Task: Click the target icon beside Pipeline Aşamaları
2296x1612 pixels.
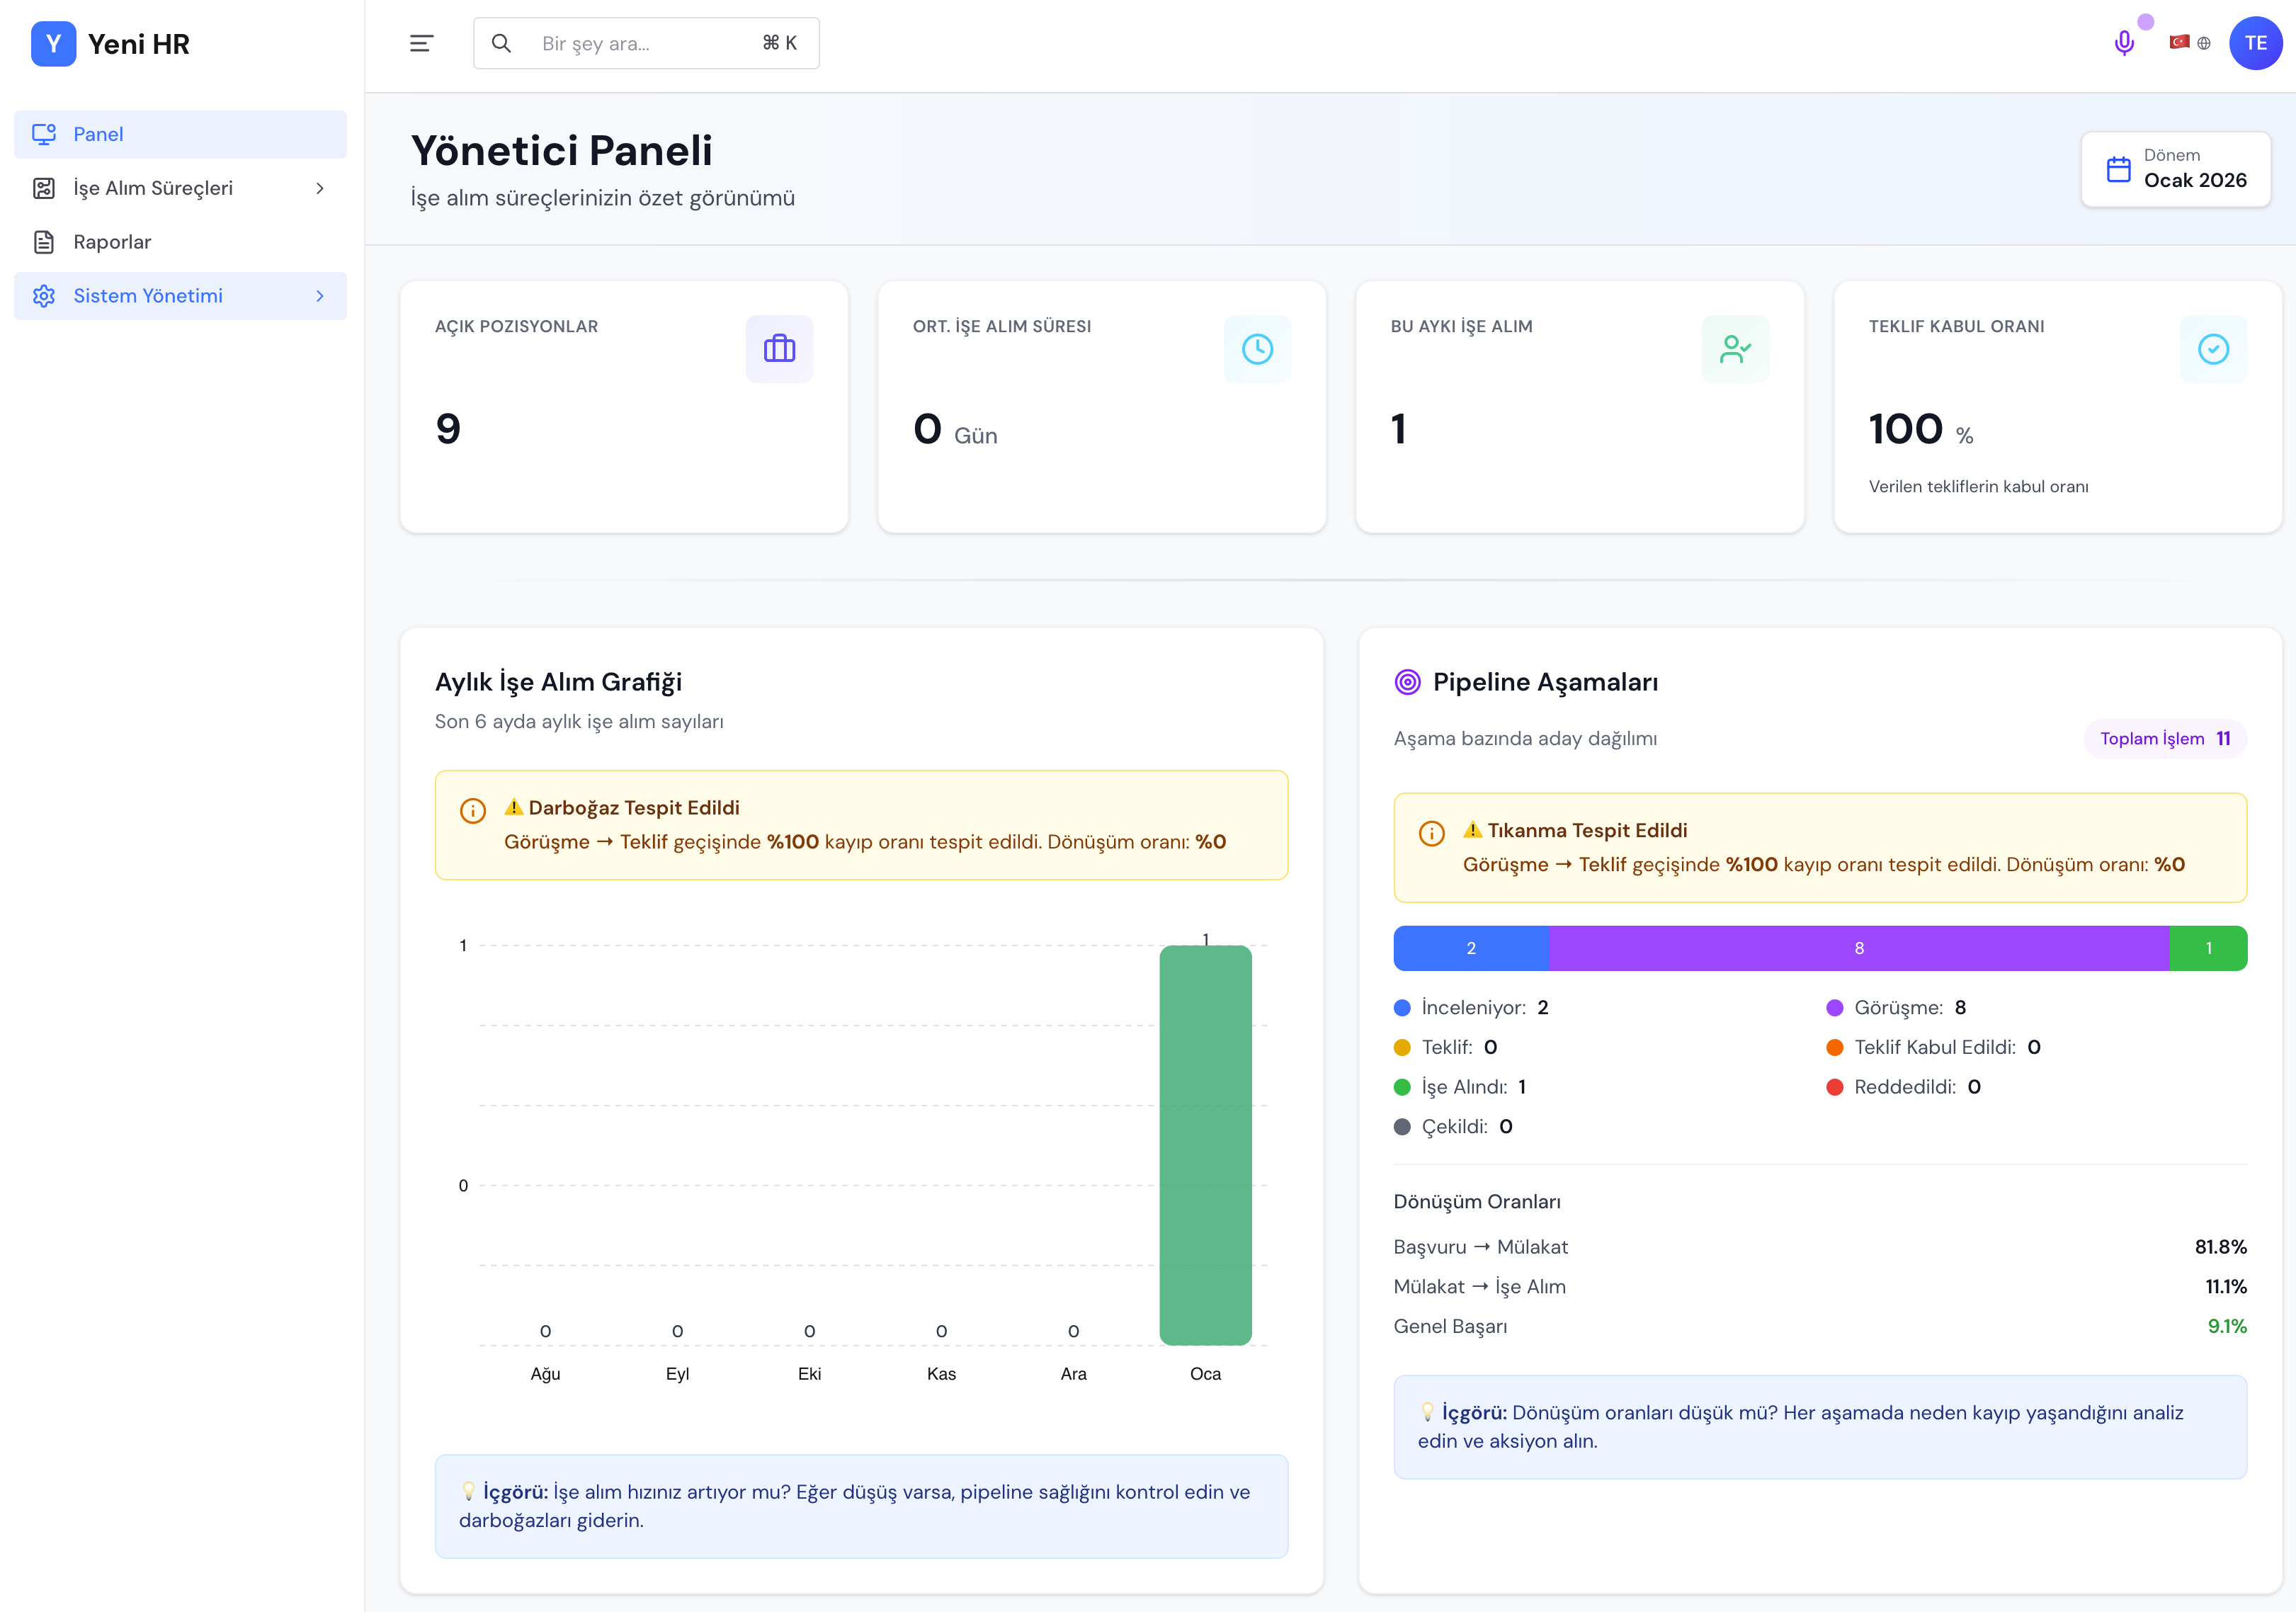Action: coord(1407,682)
